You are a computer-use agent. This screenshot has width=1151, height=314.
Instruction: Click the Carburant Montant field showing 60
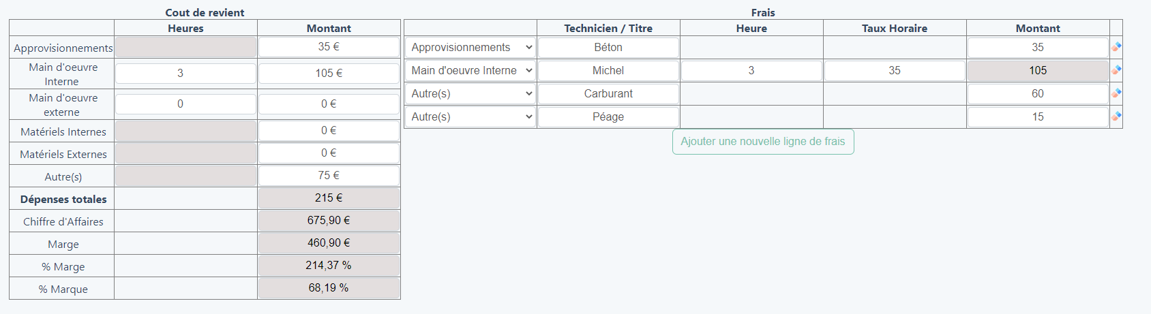pos(1037,94)
